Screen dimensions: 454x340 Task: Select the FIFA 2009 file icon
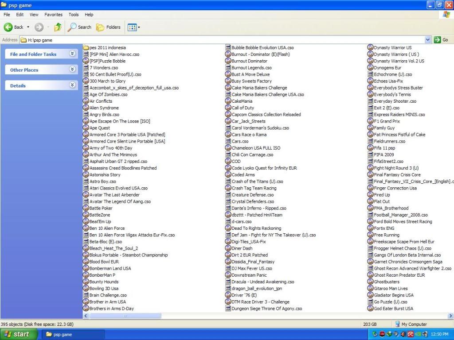click(370, 155)
